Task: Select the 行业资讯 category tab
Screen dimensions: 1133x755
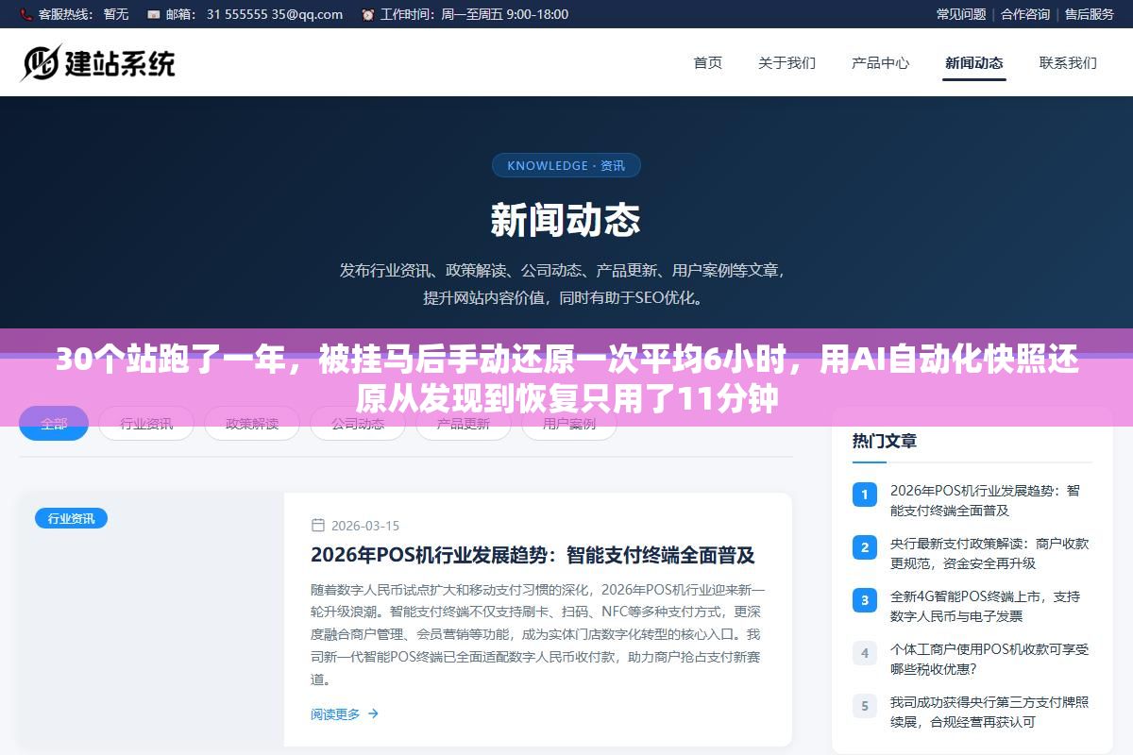Action: coord(146,424)
